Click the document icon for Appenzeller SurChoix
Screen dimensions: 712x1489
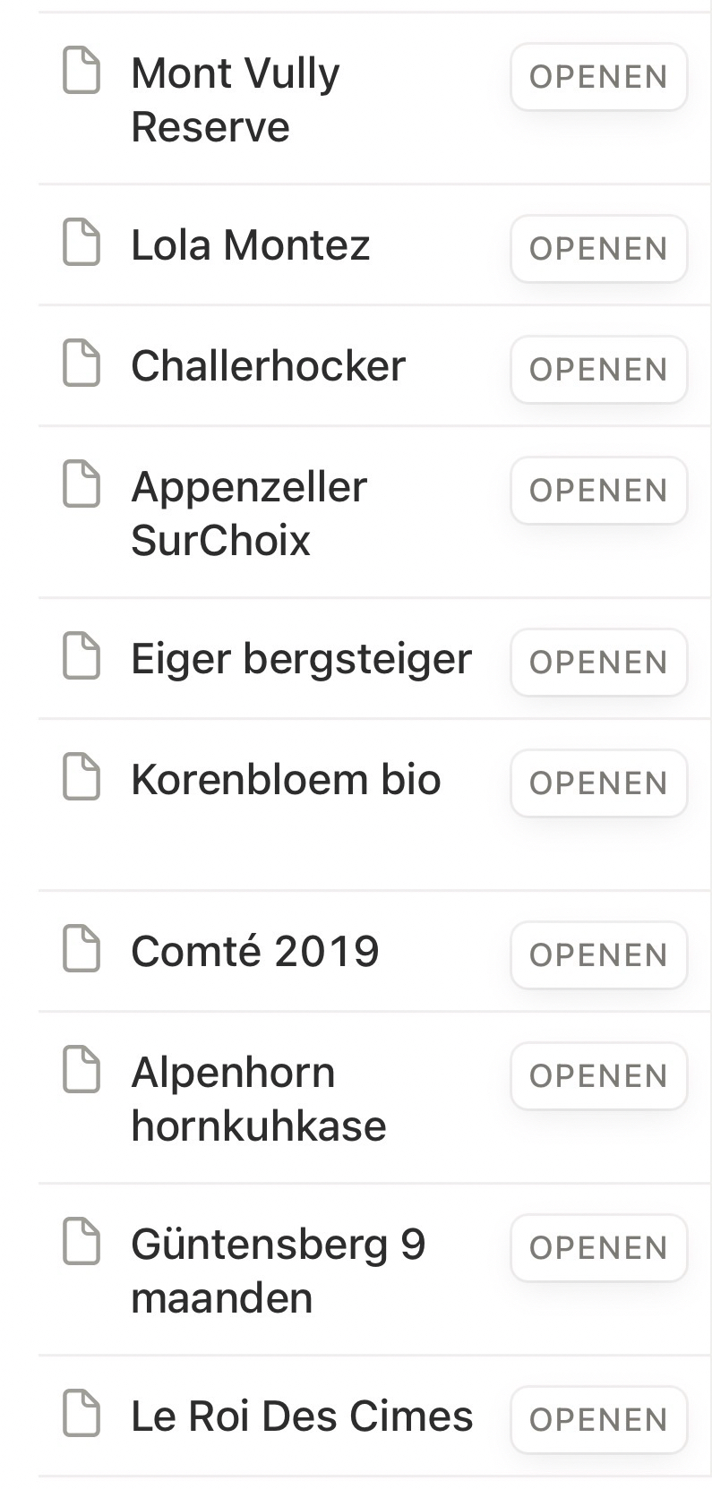81,485
